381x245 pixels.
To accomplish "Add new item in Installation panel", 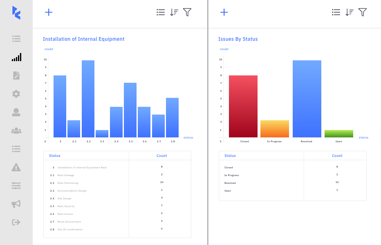I will (49, 12).
